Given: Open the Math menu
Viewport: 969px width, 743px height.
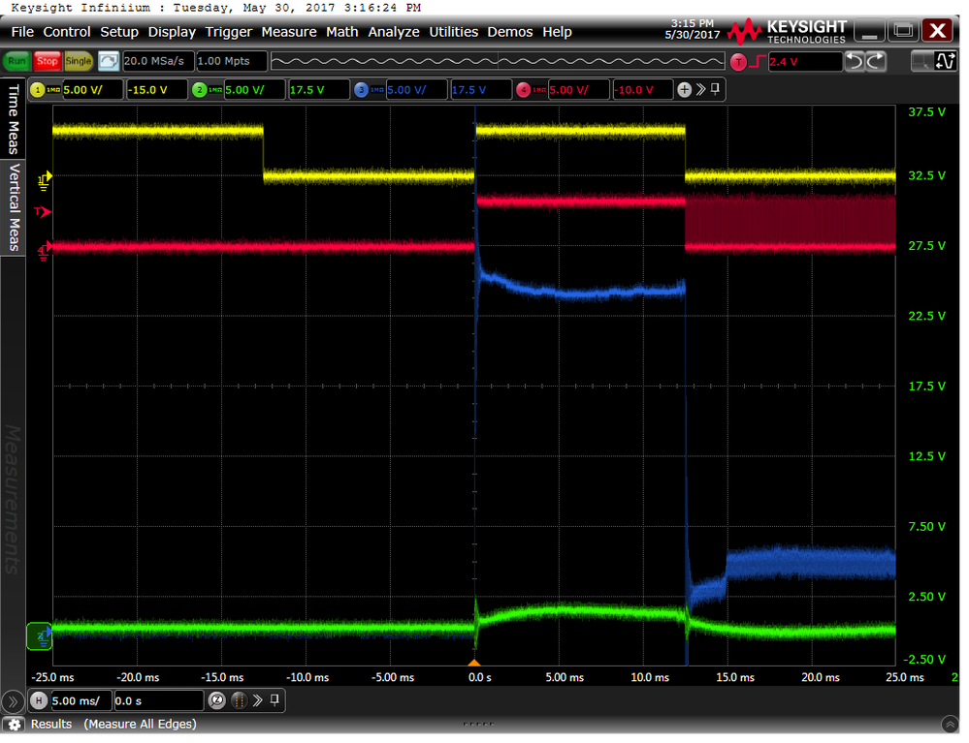Looking at the screenshot, I should 342,32.
